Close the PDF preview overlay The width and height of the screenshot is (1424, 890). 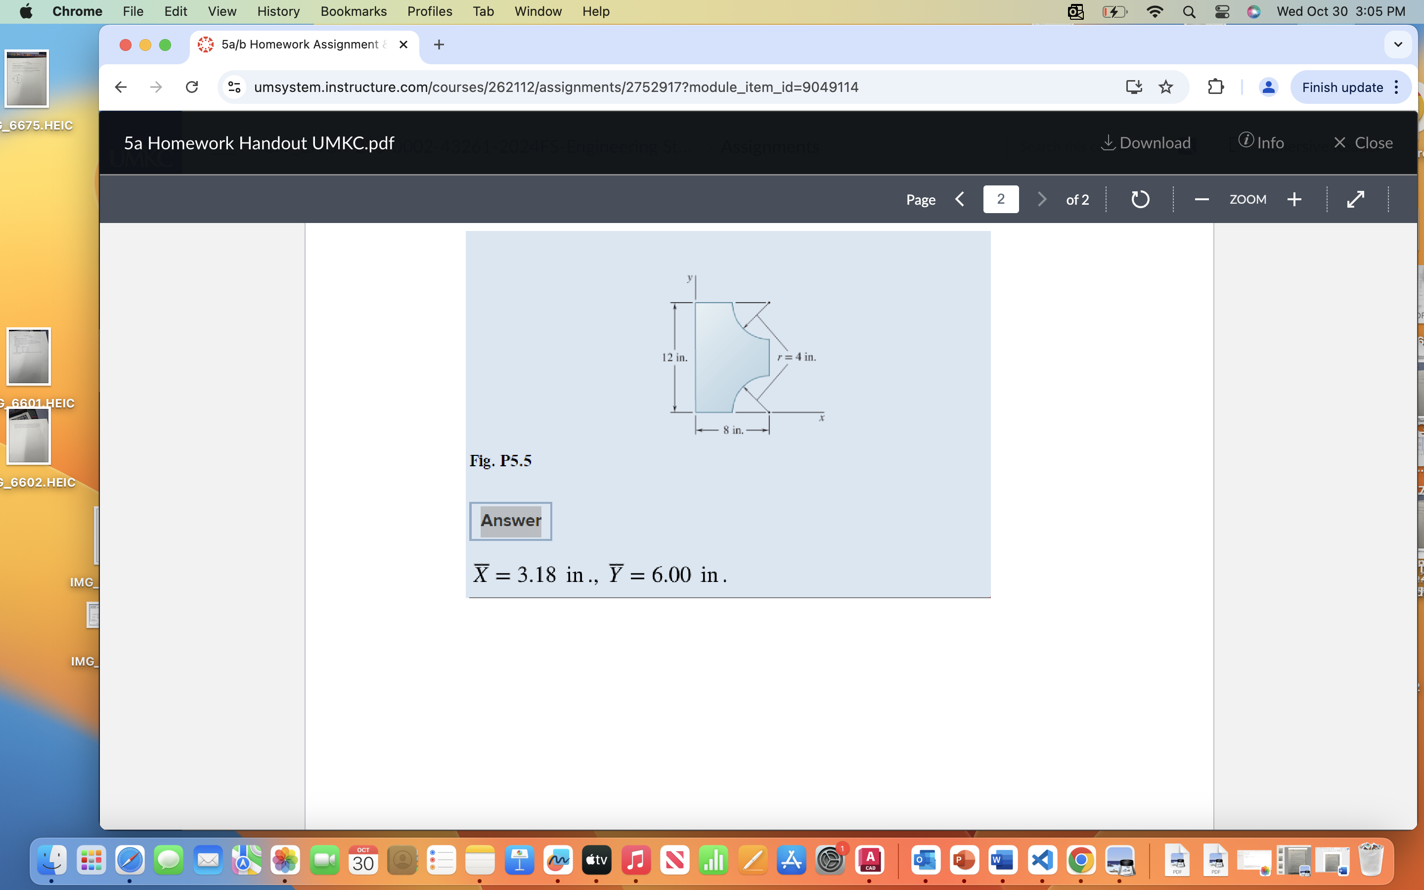[x=1363, y=142]
